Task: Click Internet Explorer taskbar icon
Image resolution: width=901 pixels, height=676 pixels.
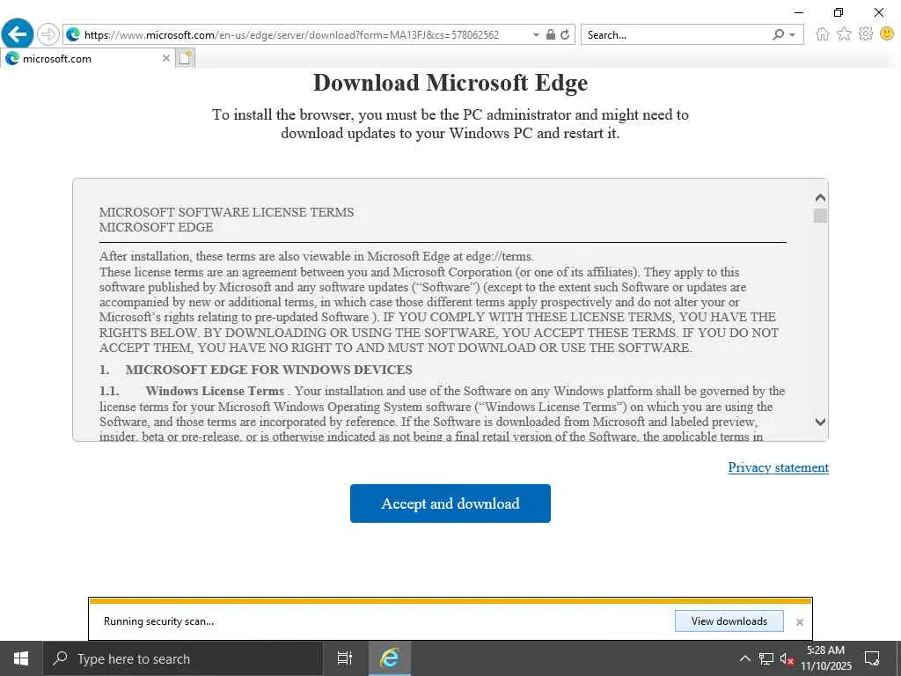Action: [x=390, y=658]
